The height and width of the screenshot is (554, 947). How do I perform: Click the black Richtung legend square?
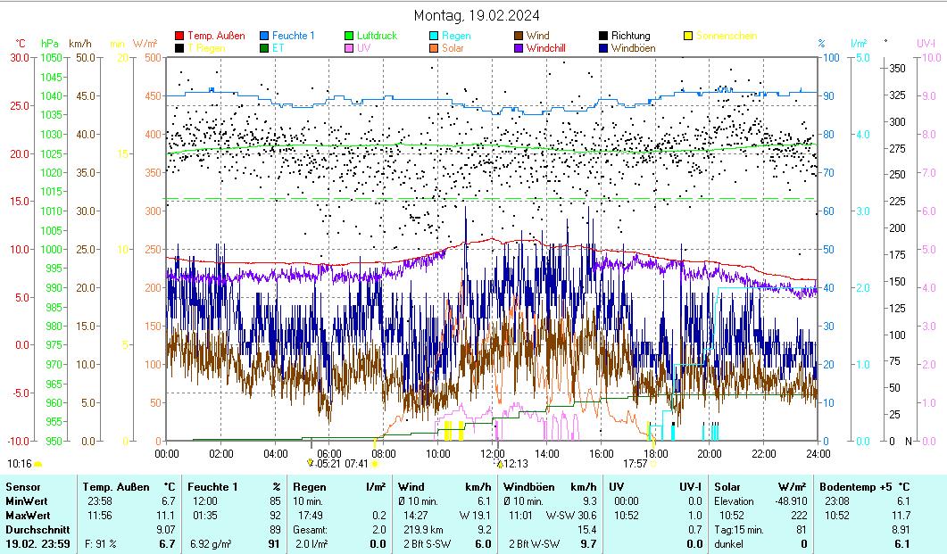pos(603,37)
